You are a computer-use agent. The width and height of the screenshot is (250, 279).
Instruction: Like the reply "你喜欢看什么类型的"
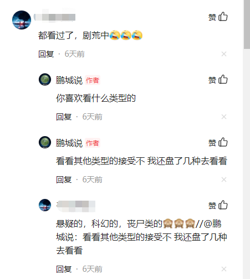pyautogui.click(x=218, y=80)
